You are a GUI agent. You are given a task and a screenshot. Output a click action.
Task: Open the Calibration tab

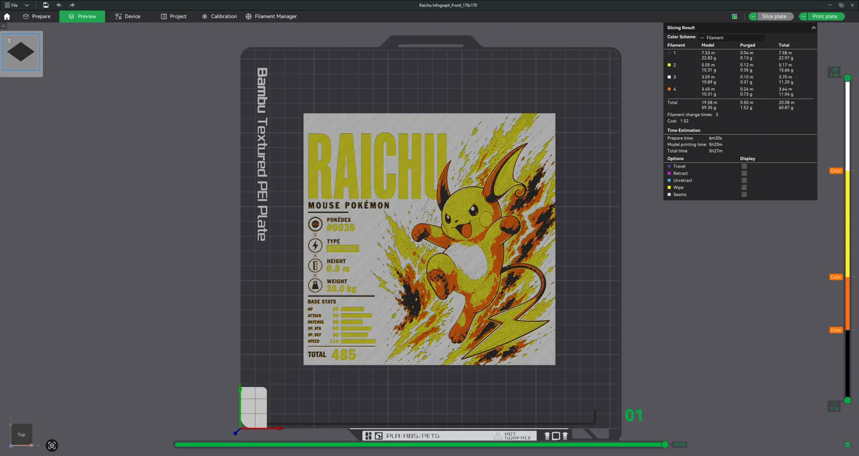point(219,17)
